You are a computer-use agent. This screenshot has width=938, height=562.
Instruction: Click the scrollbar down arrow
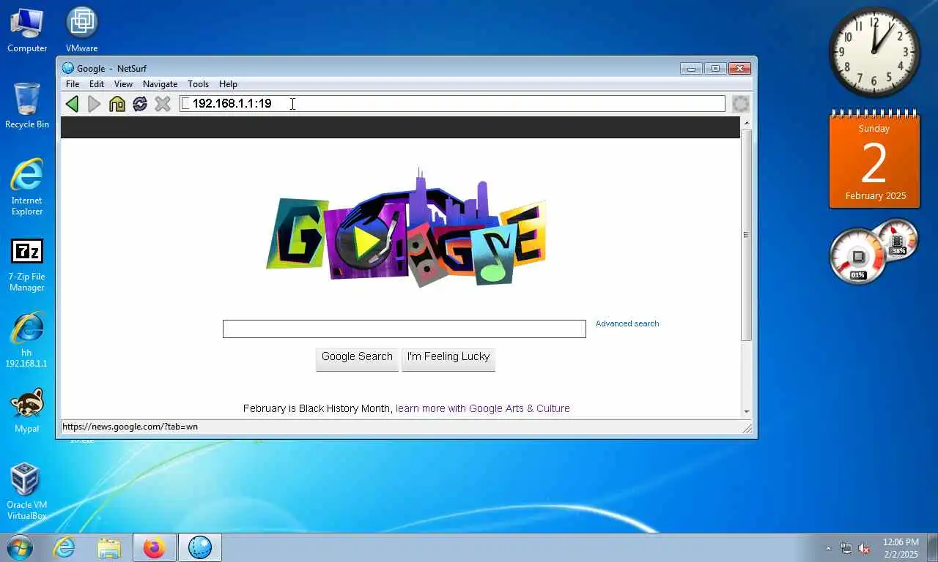tap(746, 412)
